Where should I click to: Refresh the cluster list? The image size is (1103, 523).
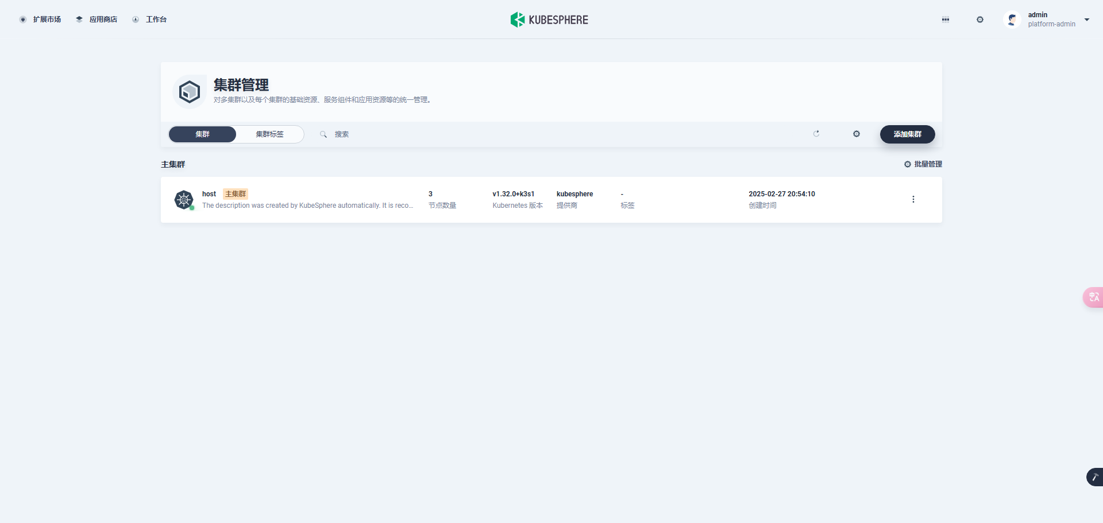coord(816,134)
